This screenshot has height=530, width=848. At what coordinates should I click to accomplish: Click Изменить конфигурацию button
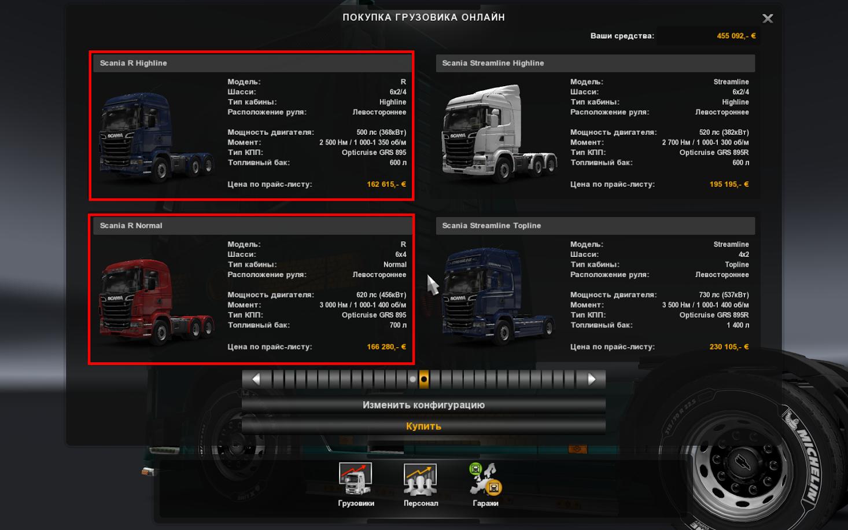point(423,405)
